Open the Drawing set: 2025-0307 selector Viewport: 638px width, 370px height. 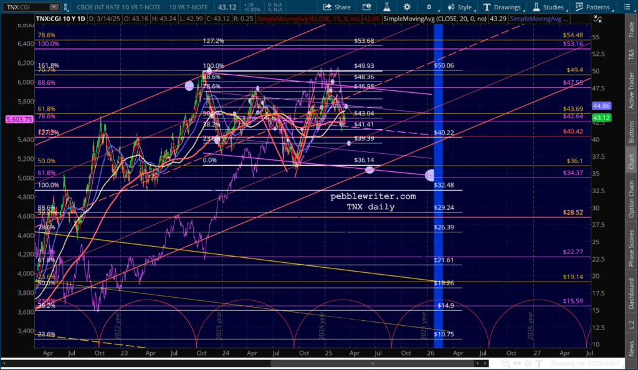tap(585, 364)
